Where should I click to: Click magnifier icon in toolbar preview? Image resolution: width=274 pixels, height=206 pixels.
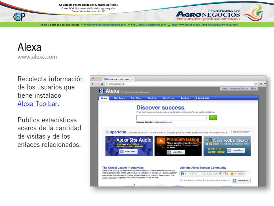point(204,174)
